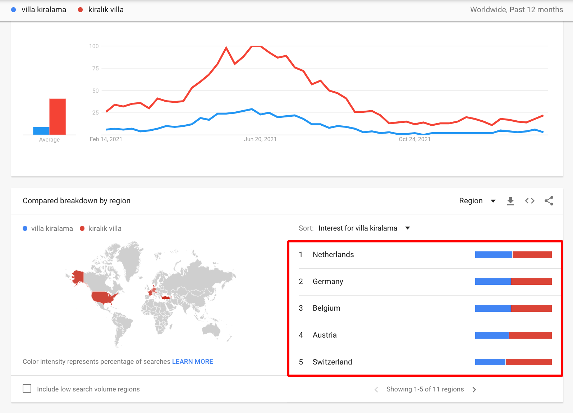This screenshot has width=573, height=413.
Task: Enable Include low search volume regions
Action: coord(27,389)
